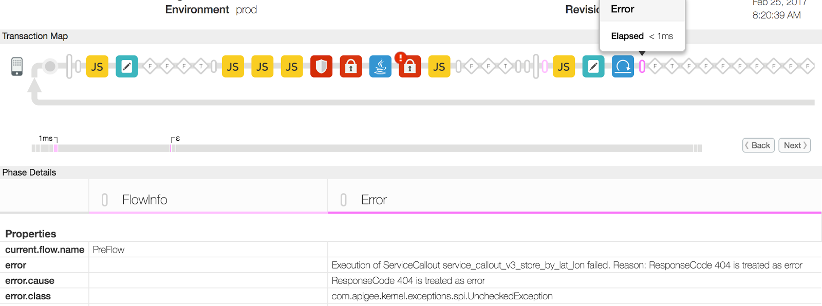Viewport: 822px width, 306px height.
Task: Select the rightmost JS policy icon
Action: 564,67
